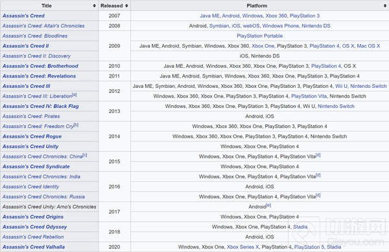This screenshot has width=389, height=252.
Task: Open the Java ME platform link
Action: click(209, 16)
